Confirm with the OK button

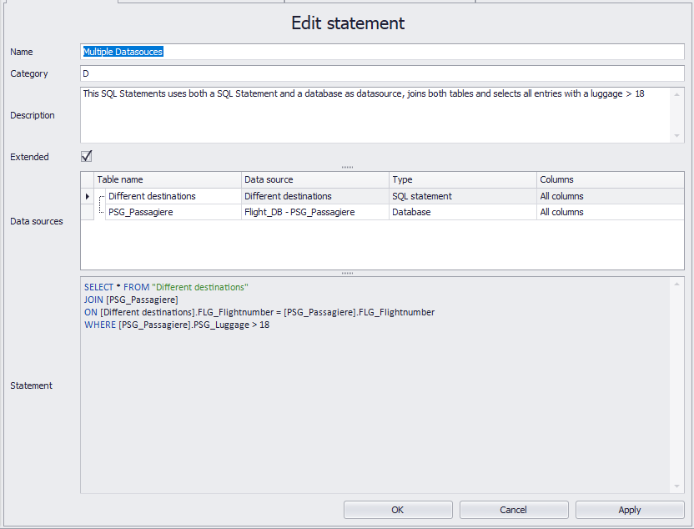(398, 510)
